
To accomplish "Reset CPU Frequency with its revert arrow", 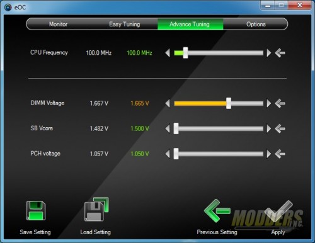I will [280, 53].
